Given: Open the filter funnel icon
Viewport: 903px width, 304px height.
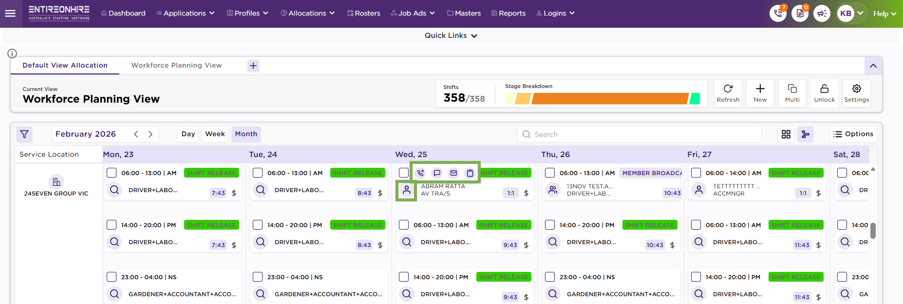Looking at the screenshot, I should 24,134.
